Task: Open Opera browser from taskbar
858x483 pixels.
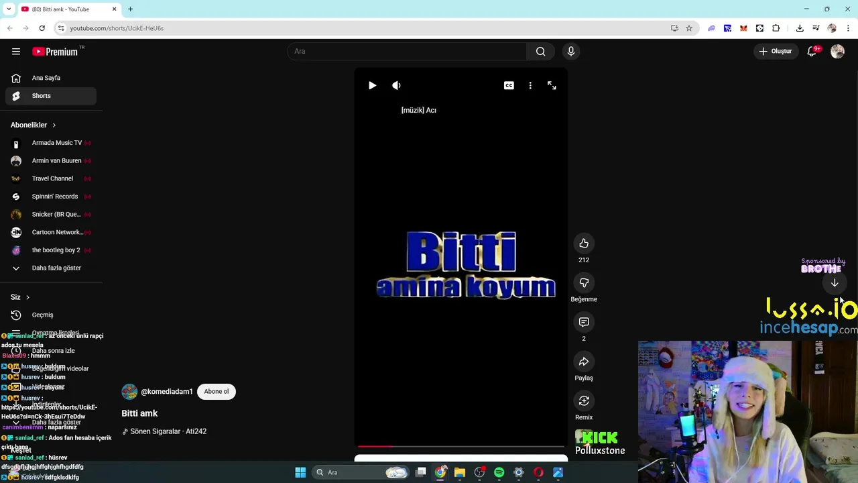Action: [x=538, y=472]
